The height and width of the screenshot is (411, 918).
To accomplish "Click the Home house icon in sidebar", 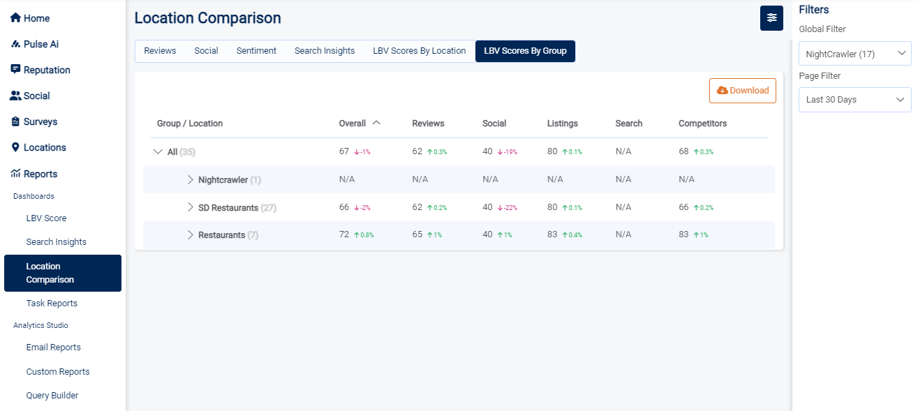I will (x=15, y=18).
